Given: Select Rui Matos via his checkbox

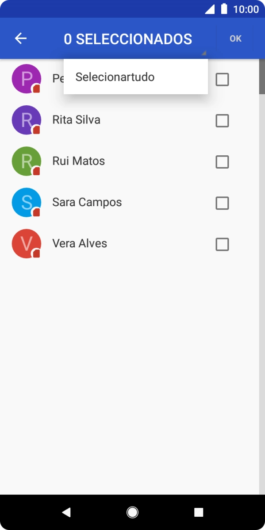Looking at the screenshot, I should (x=223, y=162).
